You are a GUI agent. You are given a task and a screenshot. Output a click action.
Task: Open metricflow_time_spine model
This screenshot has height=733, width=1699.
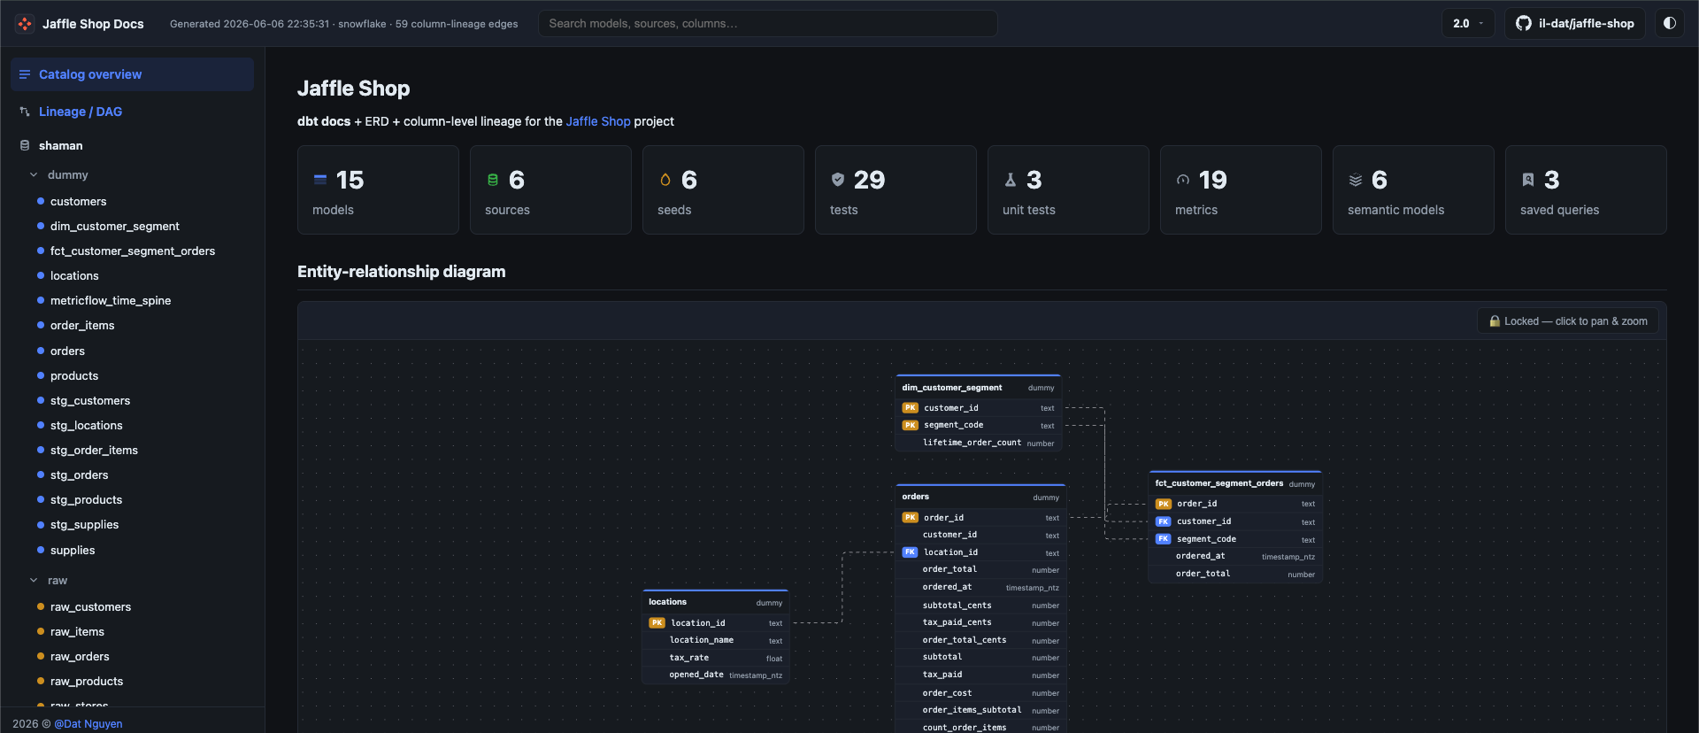(111, 301)
